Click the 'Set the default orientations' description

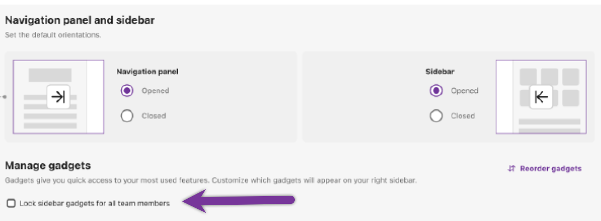(53, 35)
